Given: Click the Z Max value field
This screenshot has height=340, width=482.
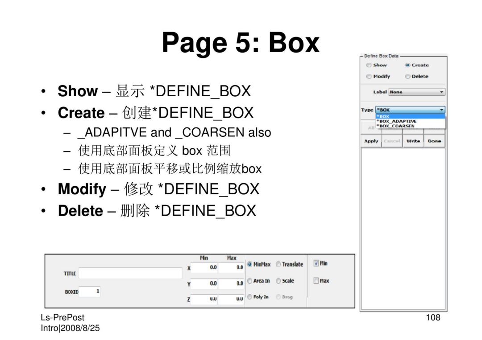Looking at the screenshot, I should [231, 299].
